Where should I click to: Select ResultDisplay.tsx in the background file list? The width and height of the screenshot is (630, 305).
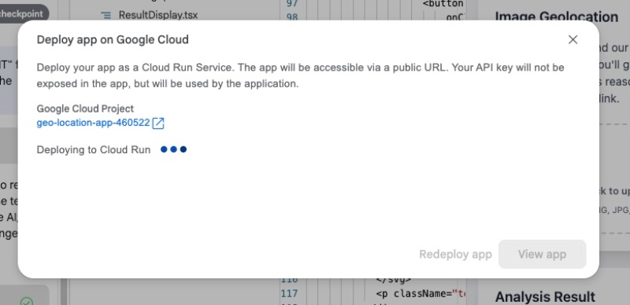[158, 15]
